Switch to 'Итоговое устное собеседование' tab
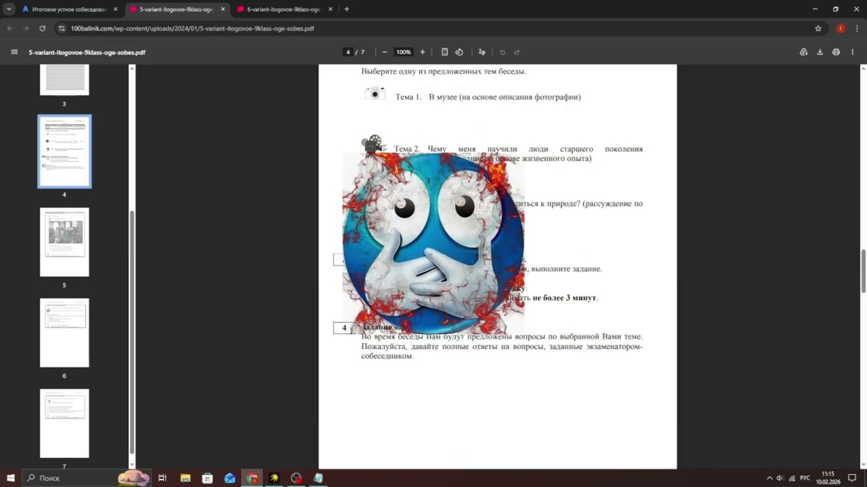This screenshot has width=867, height=487. (x=69, y=9)
